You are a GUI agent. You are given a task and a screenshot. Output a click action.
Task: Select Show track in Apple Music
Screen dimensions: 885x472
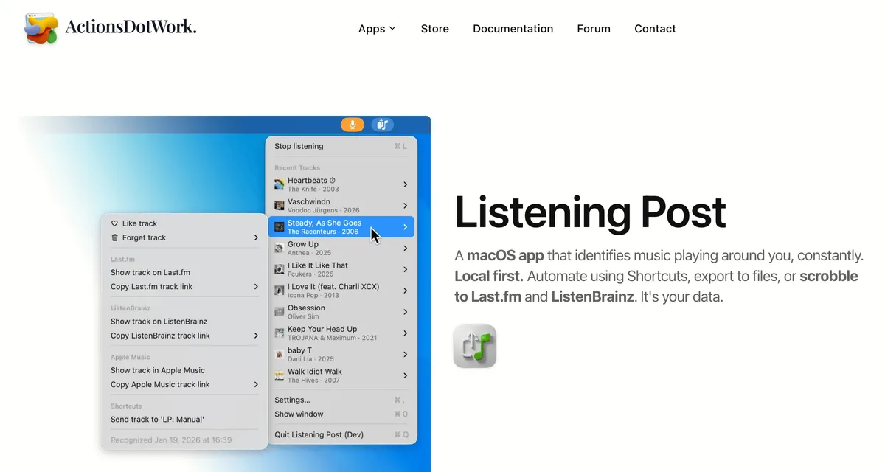(x=158, y=370)
